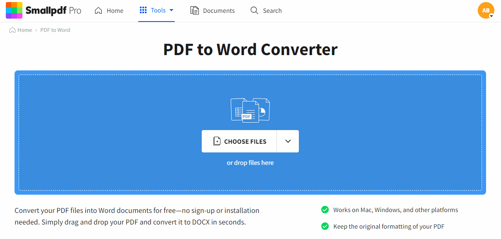This screenshot has width=501, height=239.
Task: Click the Tools grid icon
Action: [143, 10]
